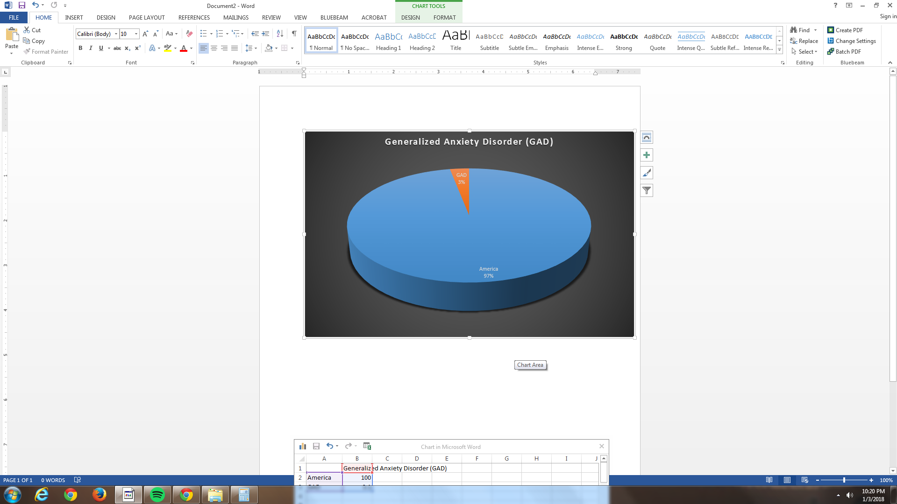Toggle Bold formatting
This screenshot has height=504, width=897.
tap(80, 48)
